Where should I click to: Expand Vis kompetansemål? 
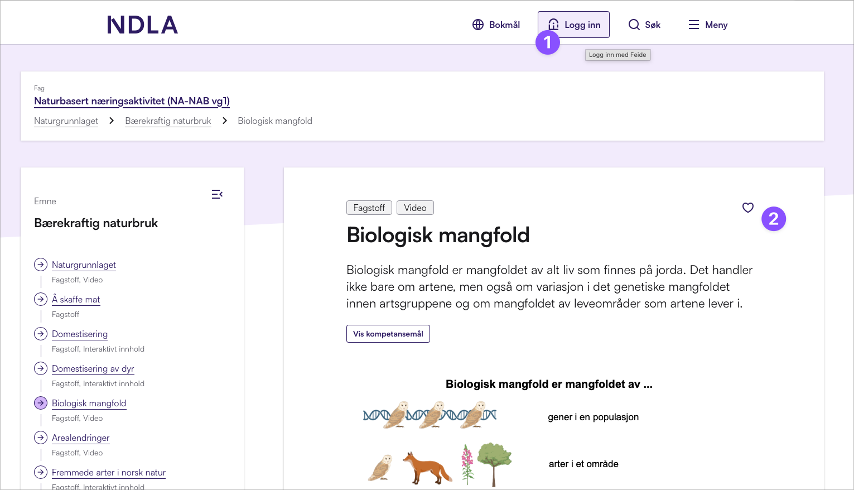point(388,334)
